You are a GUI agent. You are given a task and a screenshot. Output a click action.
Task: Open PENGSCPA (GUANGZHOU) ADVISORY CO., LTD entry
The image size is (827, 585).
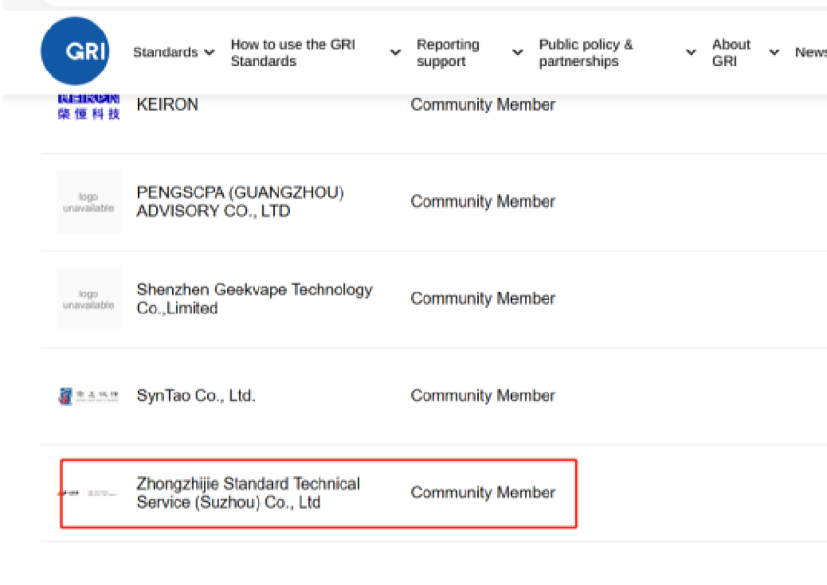point(240,202)
